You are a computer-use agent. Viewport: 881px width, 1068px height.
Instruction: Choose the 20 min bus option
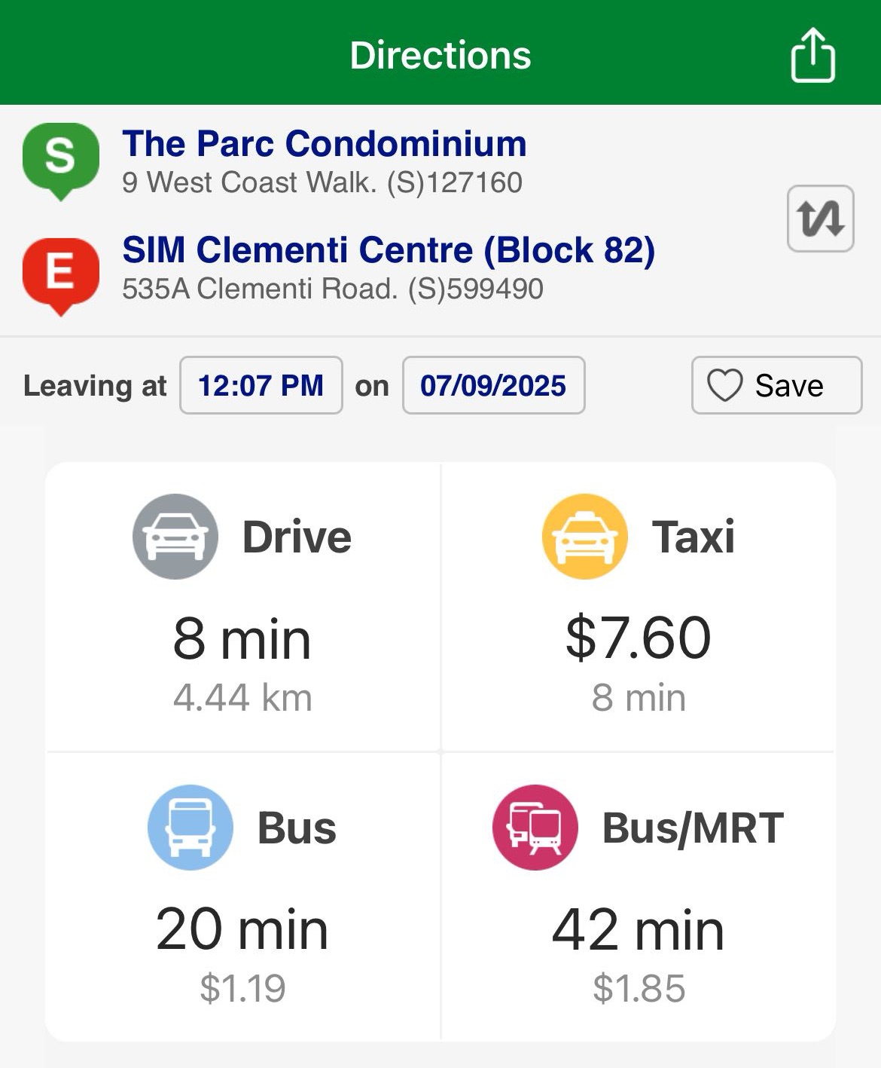242,929
